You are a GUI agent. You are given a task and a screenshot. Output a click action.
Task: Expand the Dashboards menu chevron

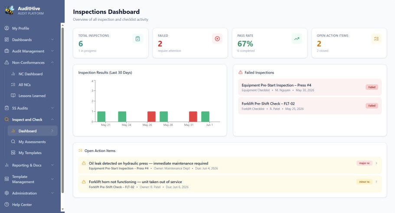pos(52,39)
